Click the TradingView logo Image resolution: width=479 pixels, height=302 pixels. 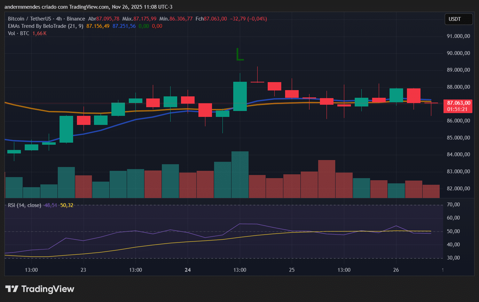tap(38, 289)
